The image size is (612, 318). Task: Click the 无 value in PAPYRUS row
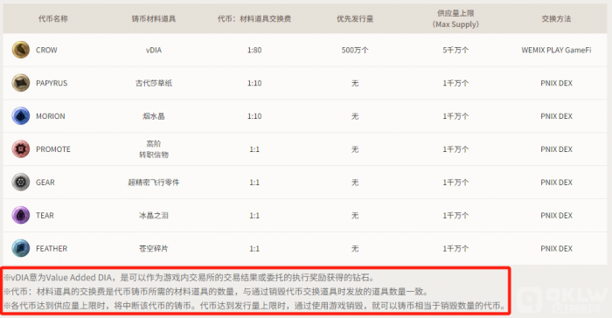[x=355, y=83]
